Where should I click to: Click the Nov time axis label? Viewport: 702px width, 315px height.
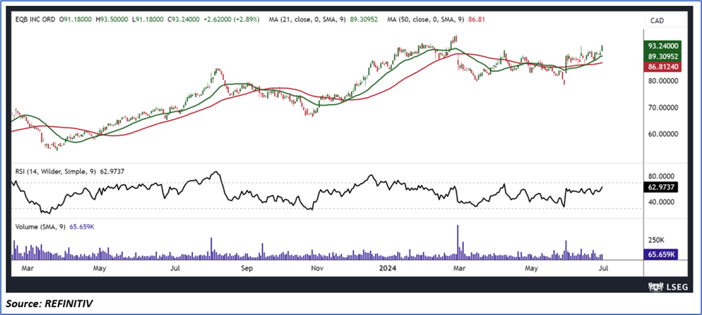[x=316, y=269]
